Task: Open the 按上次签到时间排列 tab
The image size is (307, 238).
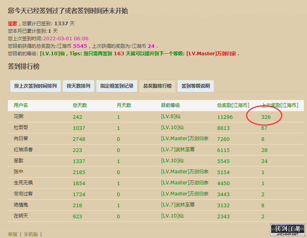Action: click(36, 86)
